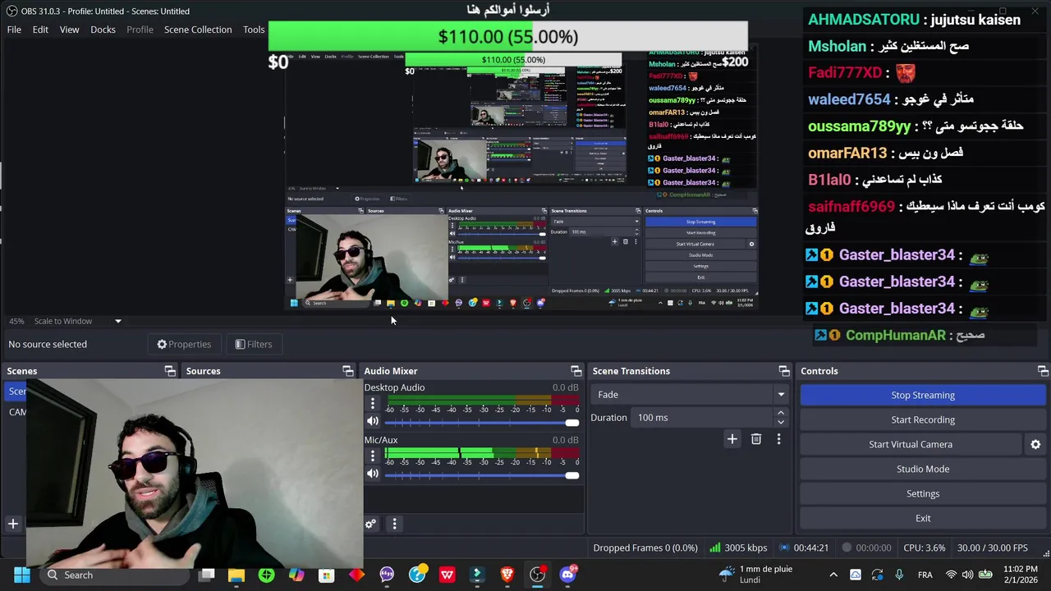Pop out the Scene Transitions dock
The height and width of the screenshot is (591, 1051).
pos(784,371)
